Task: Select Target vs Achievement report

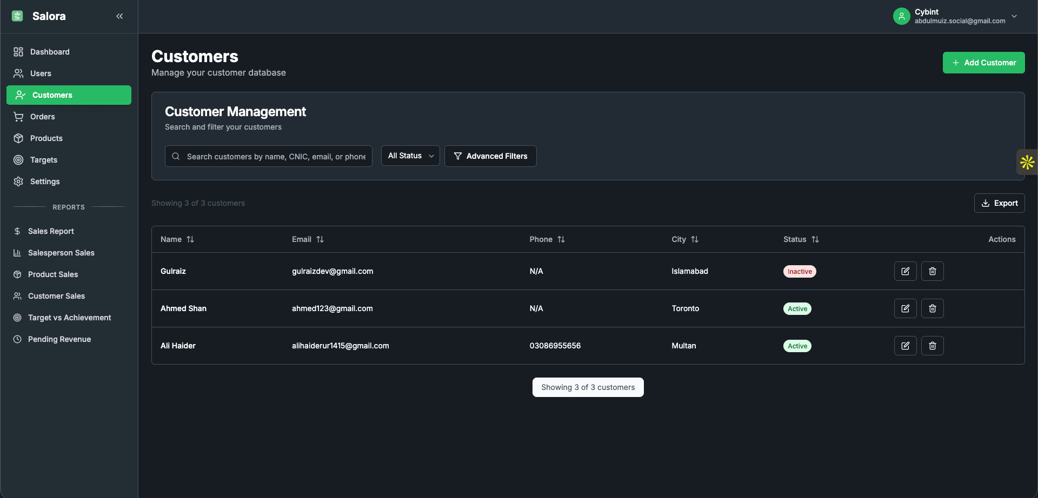Action: point(69,318)
